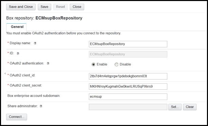Viewport: 208px width, 126px height.
Task: Show help for Share administrator
Action: (x=41, y=106)
